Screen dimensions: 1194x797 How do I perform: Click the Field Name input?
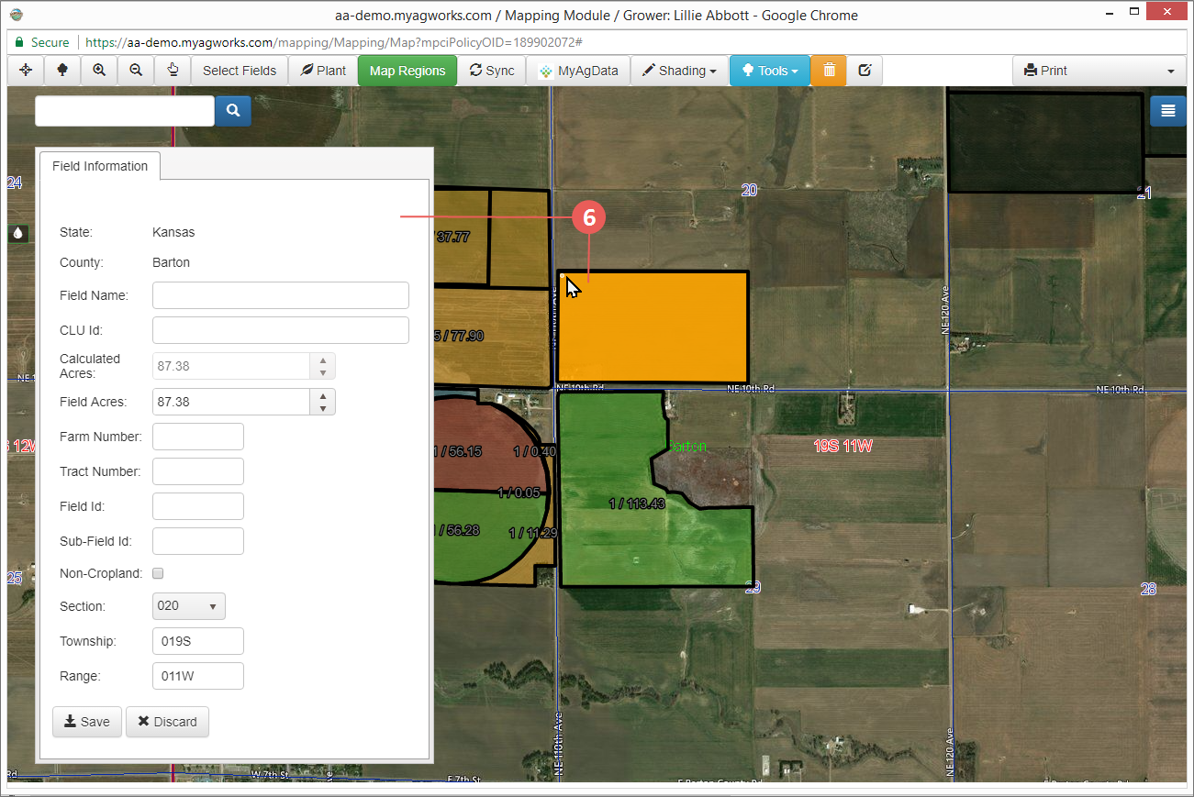point(281,295)
